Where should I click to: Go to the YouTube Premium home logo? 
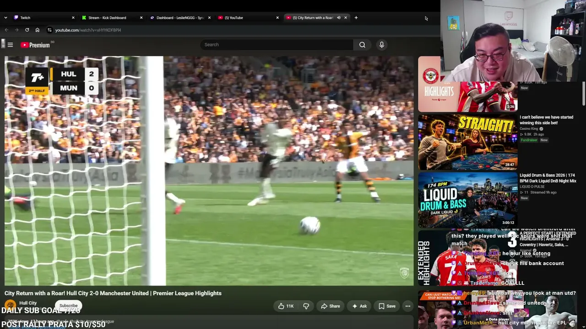[x=35, y=45]
